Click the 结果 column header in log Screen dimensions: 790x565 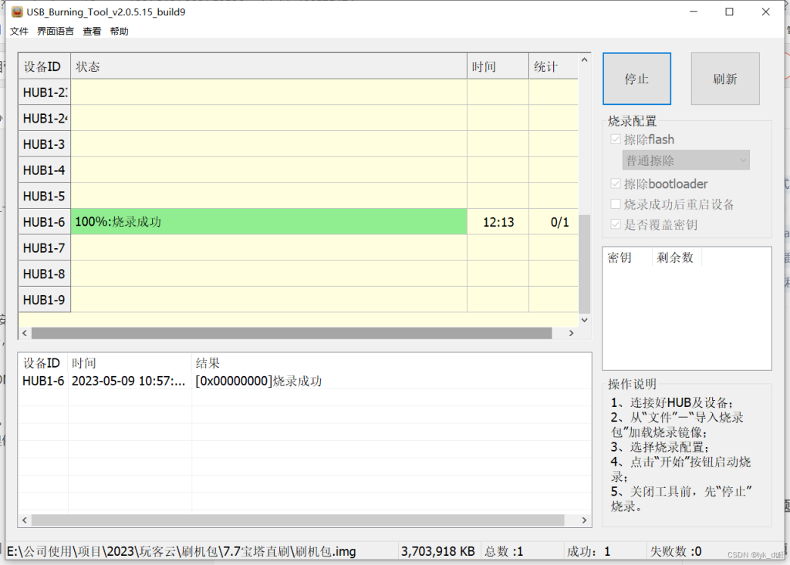coord(391,363)
